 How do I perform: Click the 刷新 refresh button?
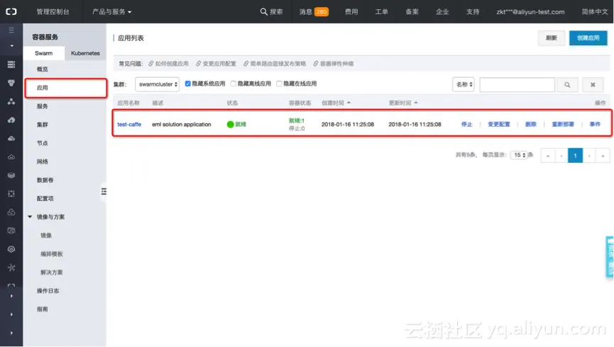pos(552,38)
